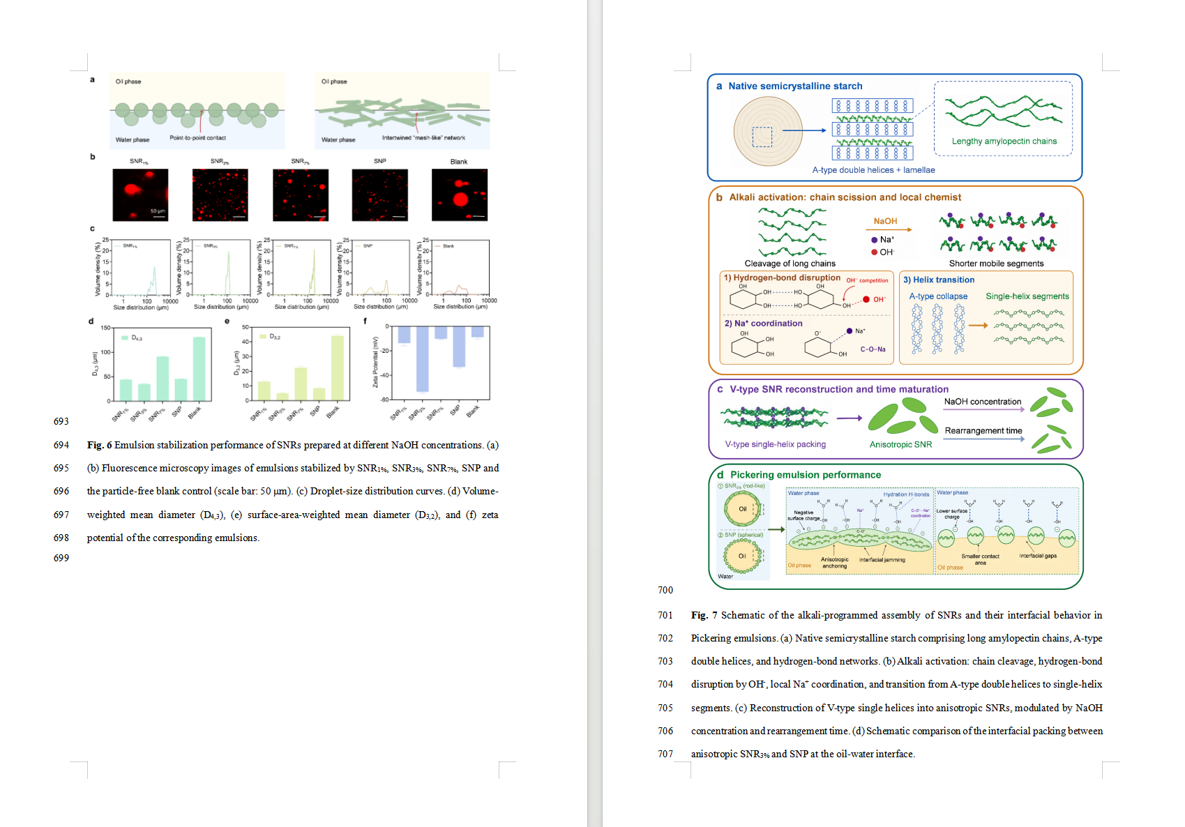
Task: Click the 'Fig. 7' caption label
Action: tap(704, 615)
